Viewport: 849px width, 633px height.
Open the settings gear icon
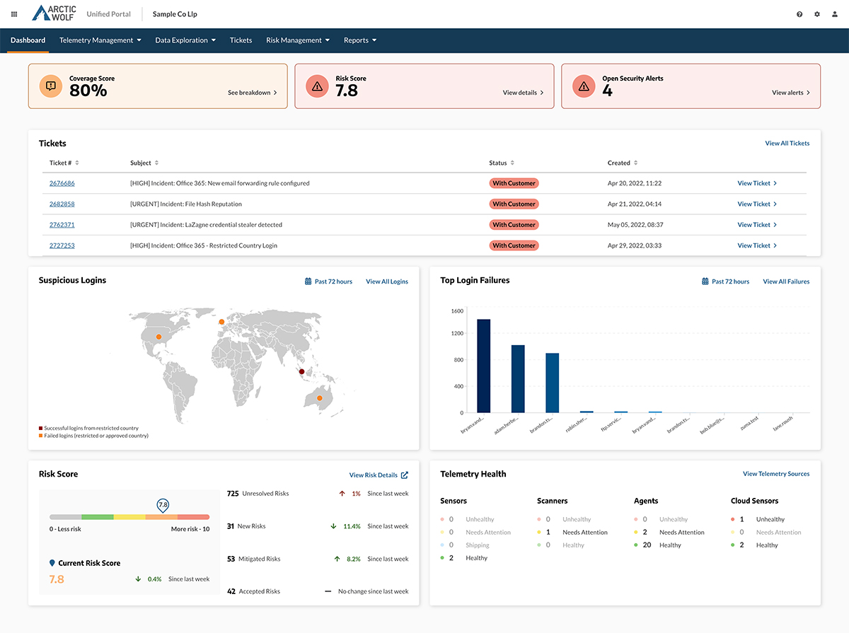(x=817, y=14)
